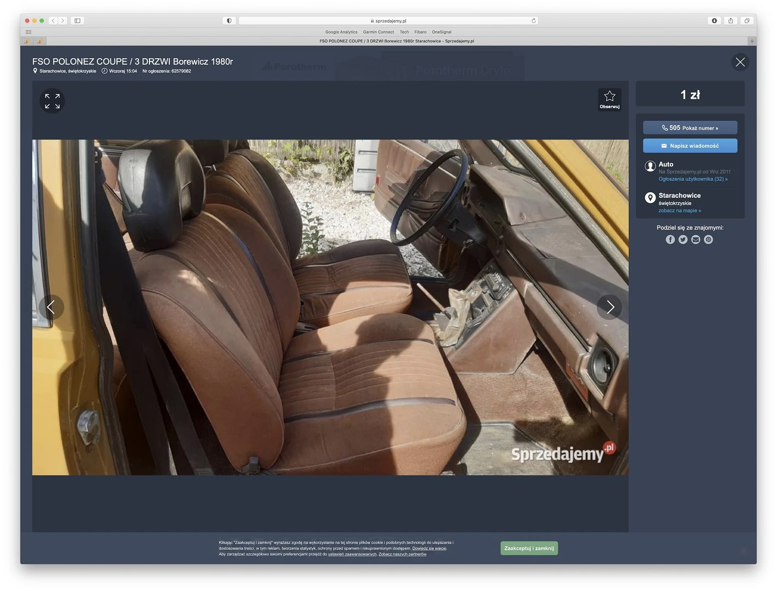The width and height of the screenshot is (777, 591).
Task: Open the zobacz na mapie link
Action: [680, 211]
